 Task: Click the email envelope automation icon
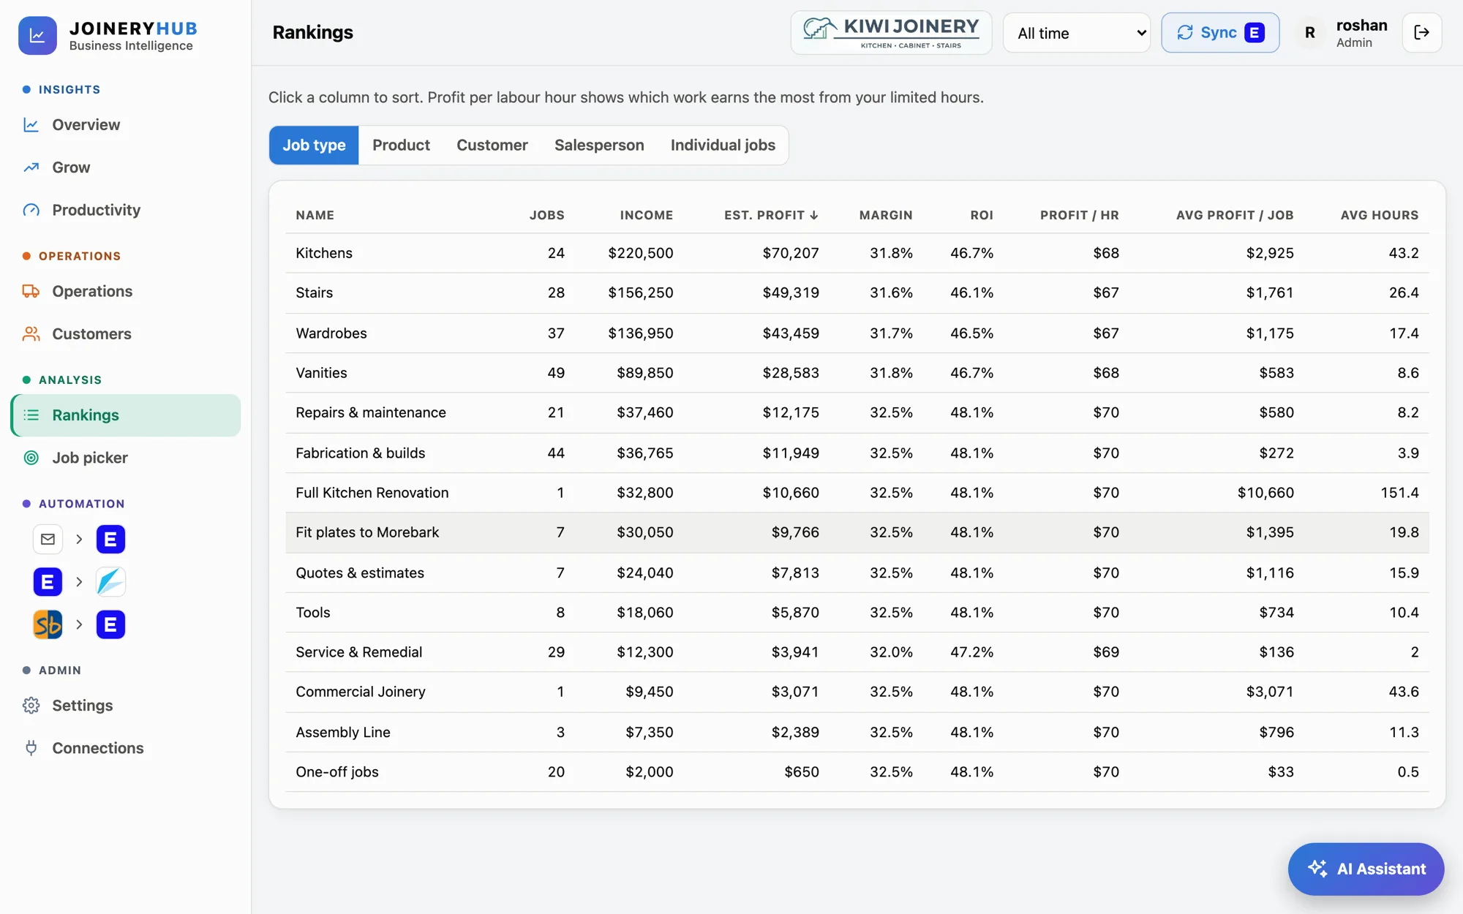click(48, 540)
